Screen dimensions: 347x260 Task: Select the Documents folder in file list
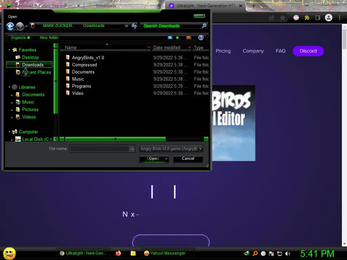click(83, 72)
